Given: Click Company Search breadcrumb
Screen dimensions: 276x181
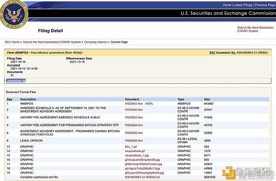Looking at the screenshot, I should click(x=95, y=42).
